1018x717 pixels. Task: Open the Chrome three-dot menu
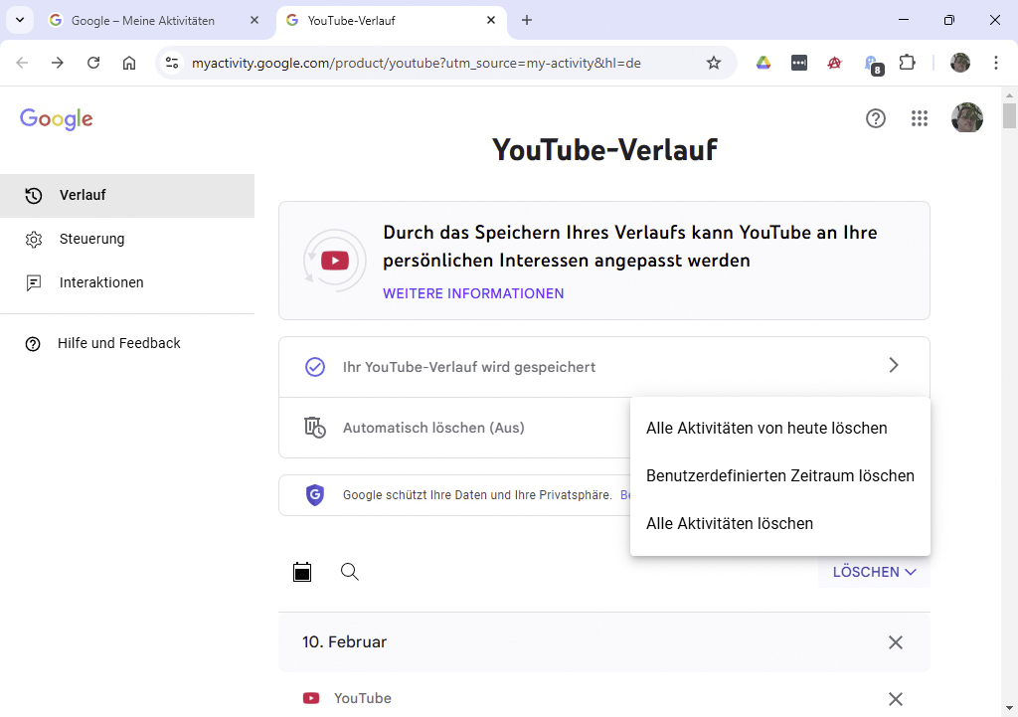coord(996,62)
